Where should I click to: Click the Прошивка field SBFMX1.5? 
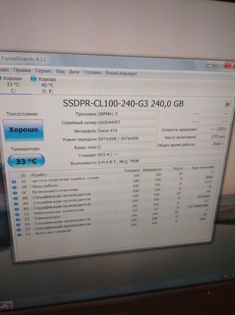coord(128,114)
